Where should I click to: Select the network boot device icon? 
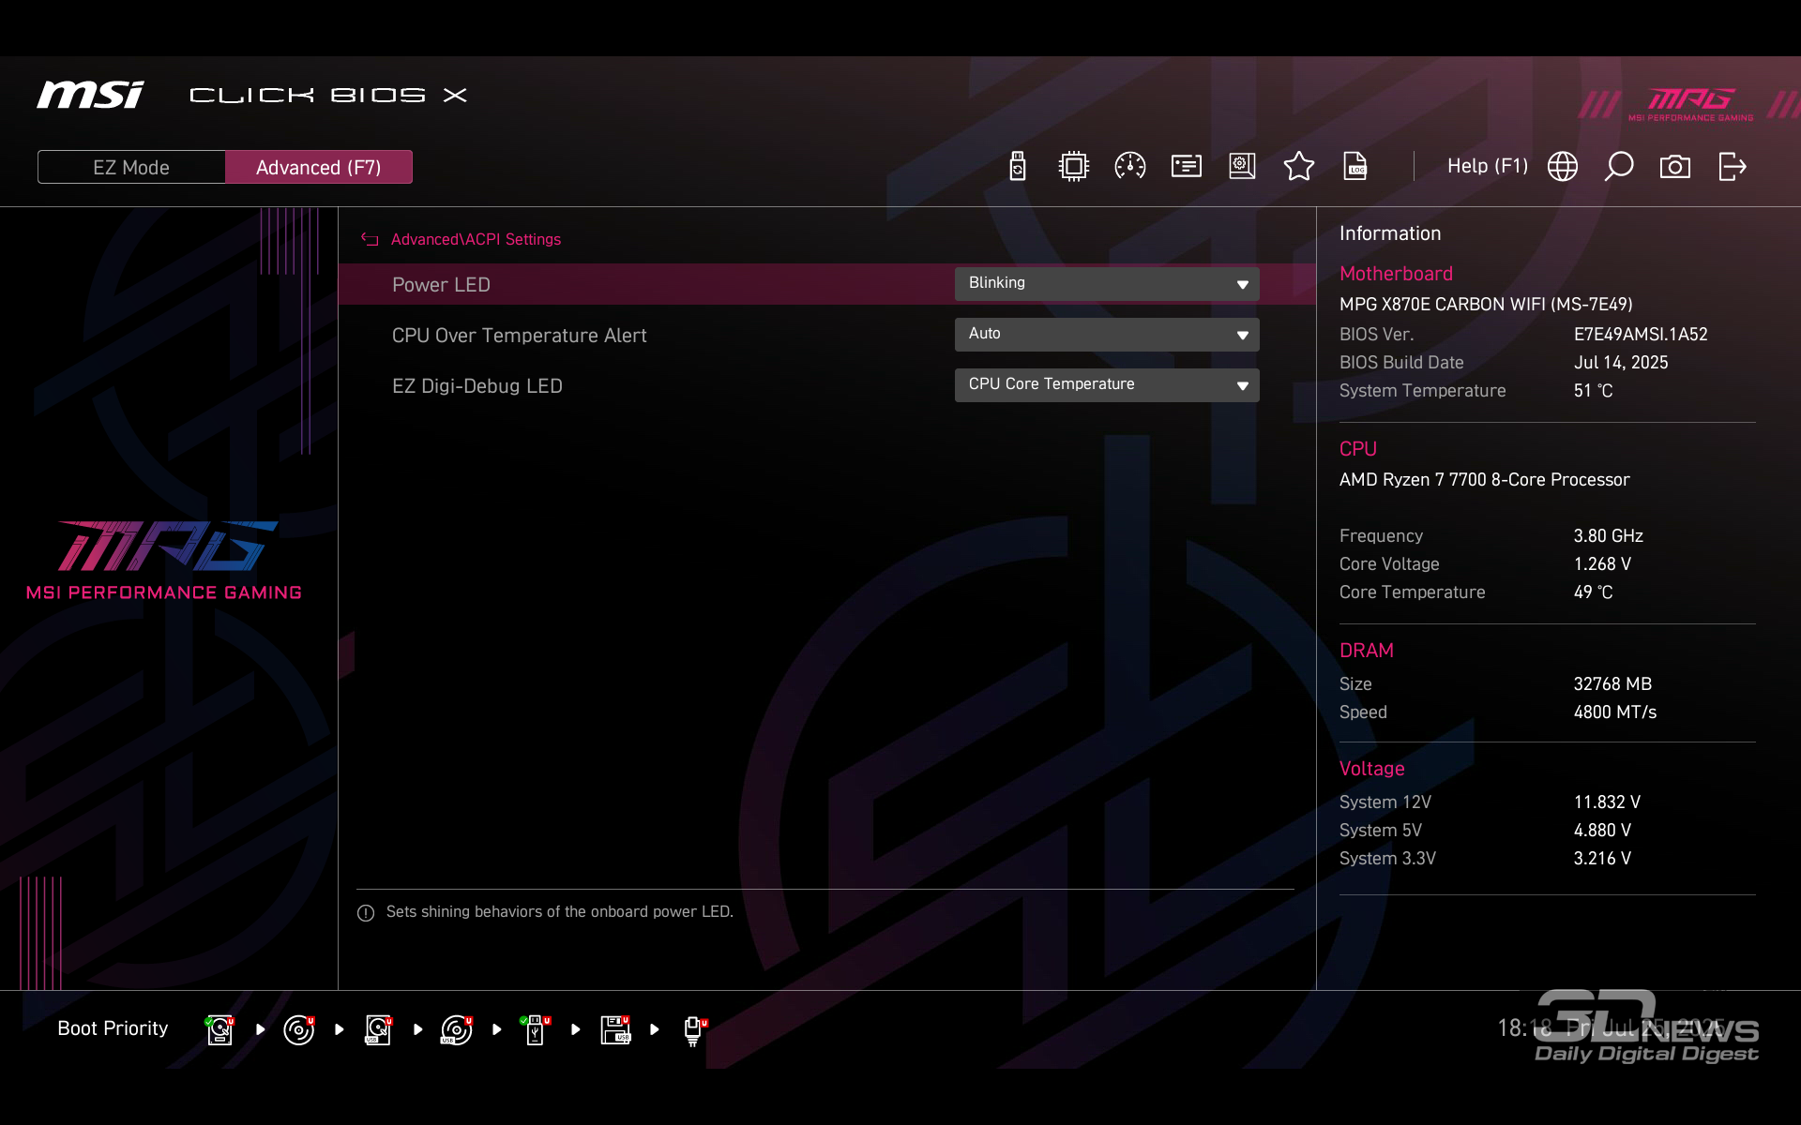click(x=695, y=1030)
